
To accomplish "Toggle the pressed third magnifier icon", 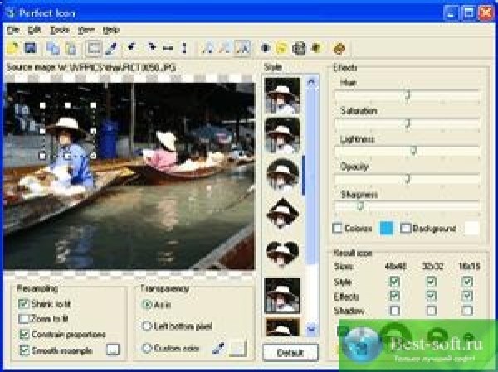I will (x=242, y=49).
